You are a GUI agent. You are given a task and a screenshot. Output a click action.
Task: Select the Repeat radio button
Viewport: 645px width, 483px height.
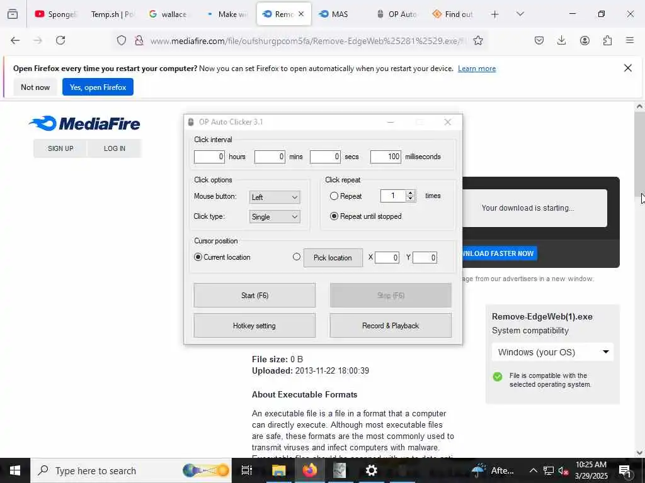334,196
